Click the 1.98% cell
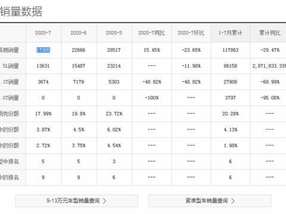The height and width of the screenshot is (214, 286). pos(231,146)
